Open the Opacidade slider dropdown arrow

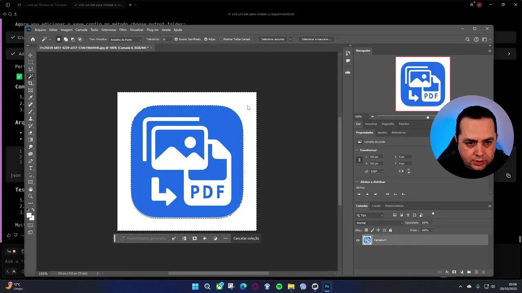click(x=432, y=223)
